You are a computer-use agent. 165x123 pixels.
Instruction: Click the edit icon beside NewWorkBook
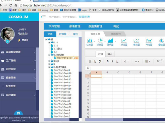pyautogui.click(x=74, y=58)
